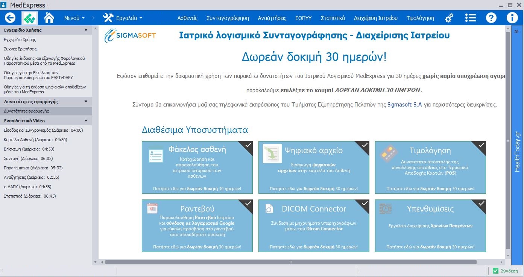524x277 pixels.
Task: Toggle checkmark on Ραντεβού card
Action: coord(248,203)
